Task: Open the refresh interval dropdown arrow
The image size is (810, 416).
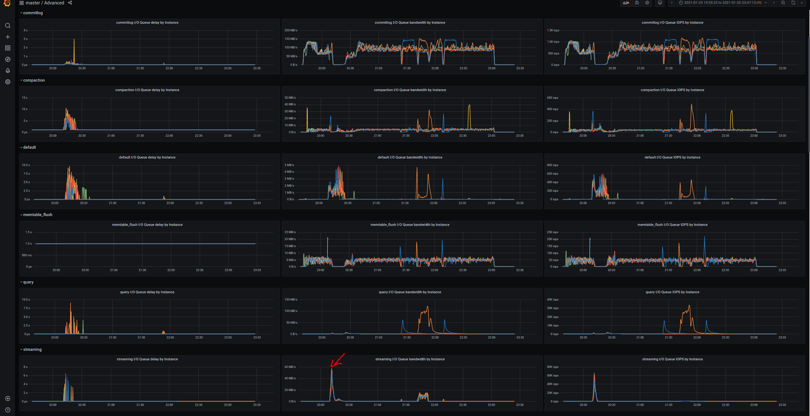Action: tap(802, 3)
